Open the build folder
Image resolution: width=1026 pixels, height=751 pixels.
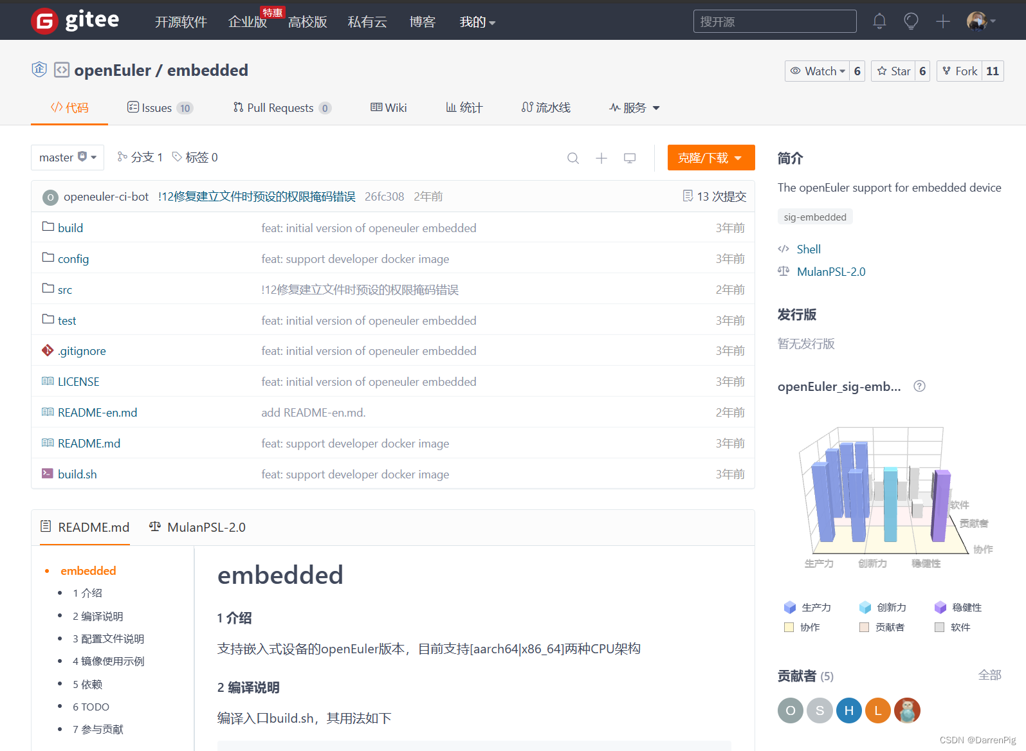click(x=70, y=228)
